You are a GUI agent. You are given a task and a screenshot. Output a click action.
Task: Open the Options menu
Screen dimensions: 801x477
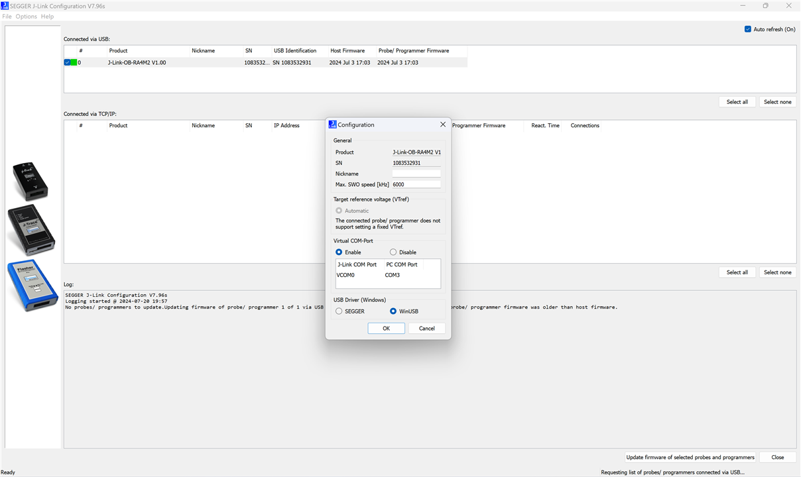[x=27, y=17]
